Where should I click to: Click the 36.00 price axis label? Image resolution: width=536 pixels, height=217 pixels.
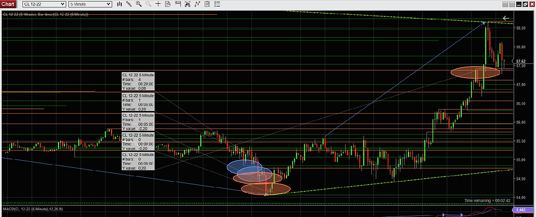520,122
